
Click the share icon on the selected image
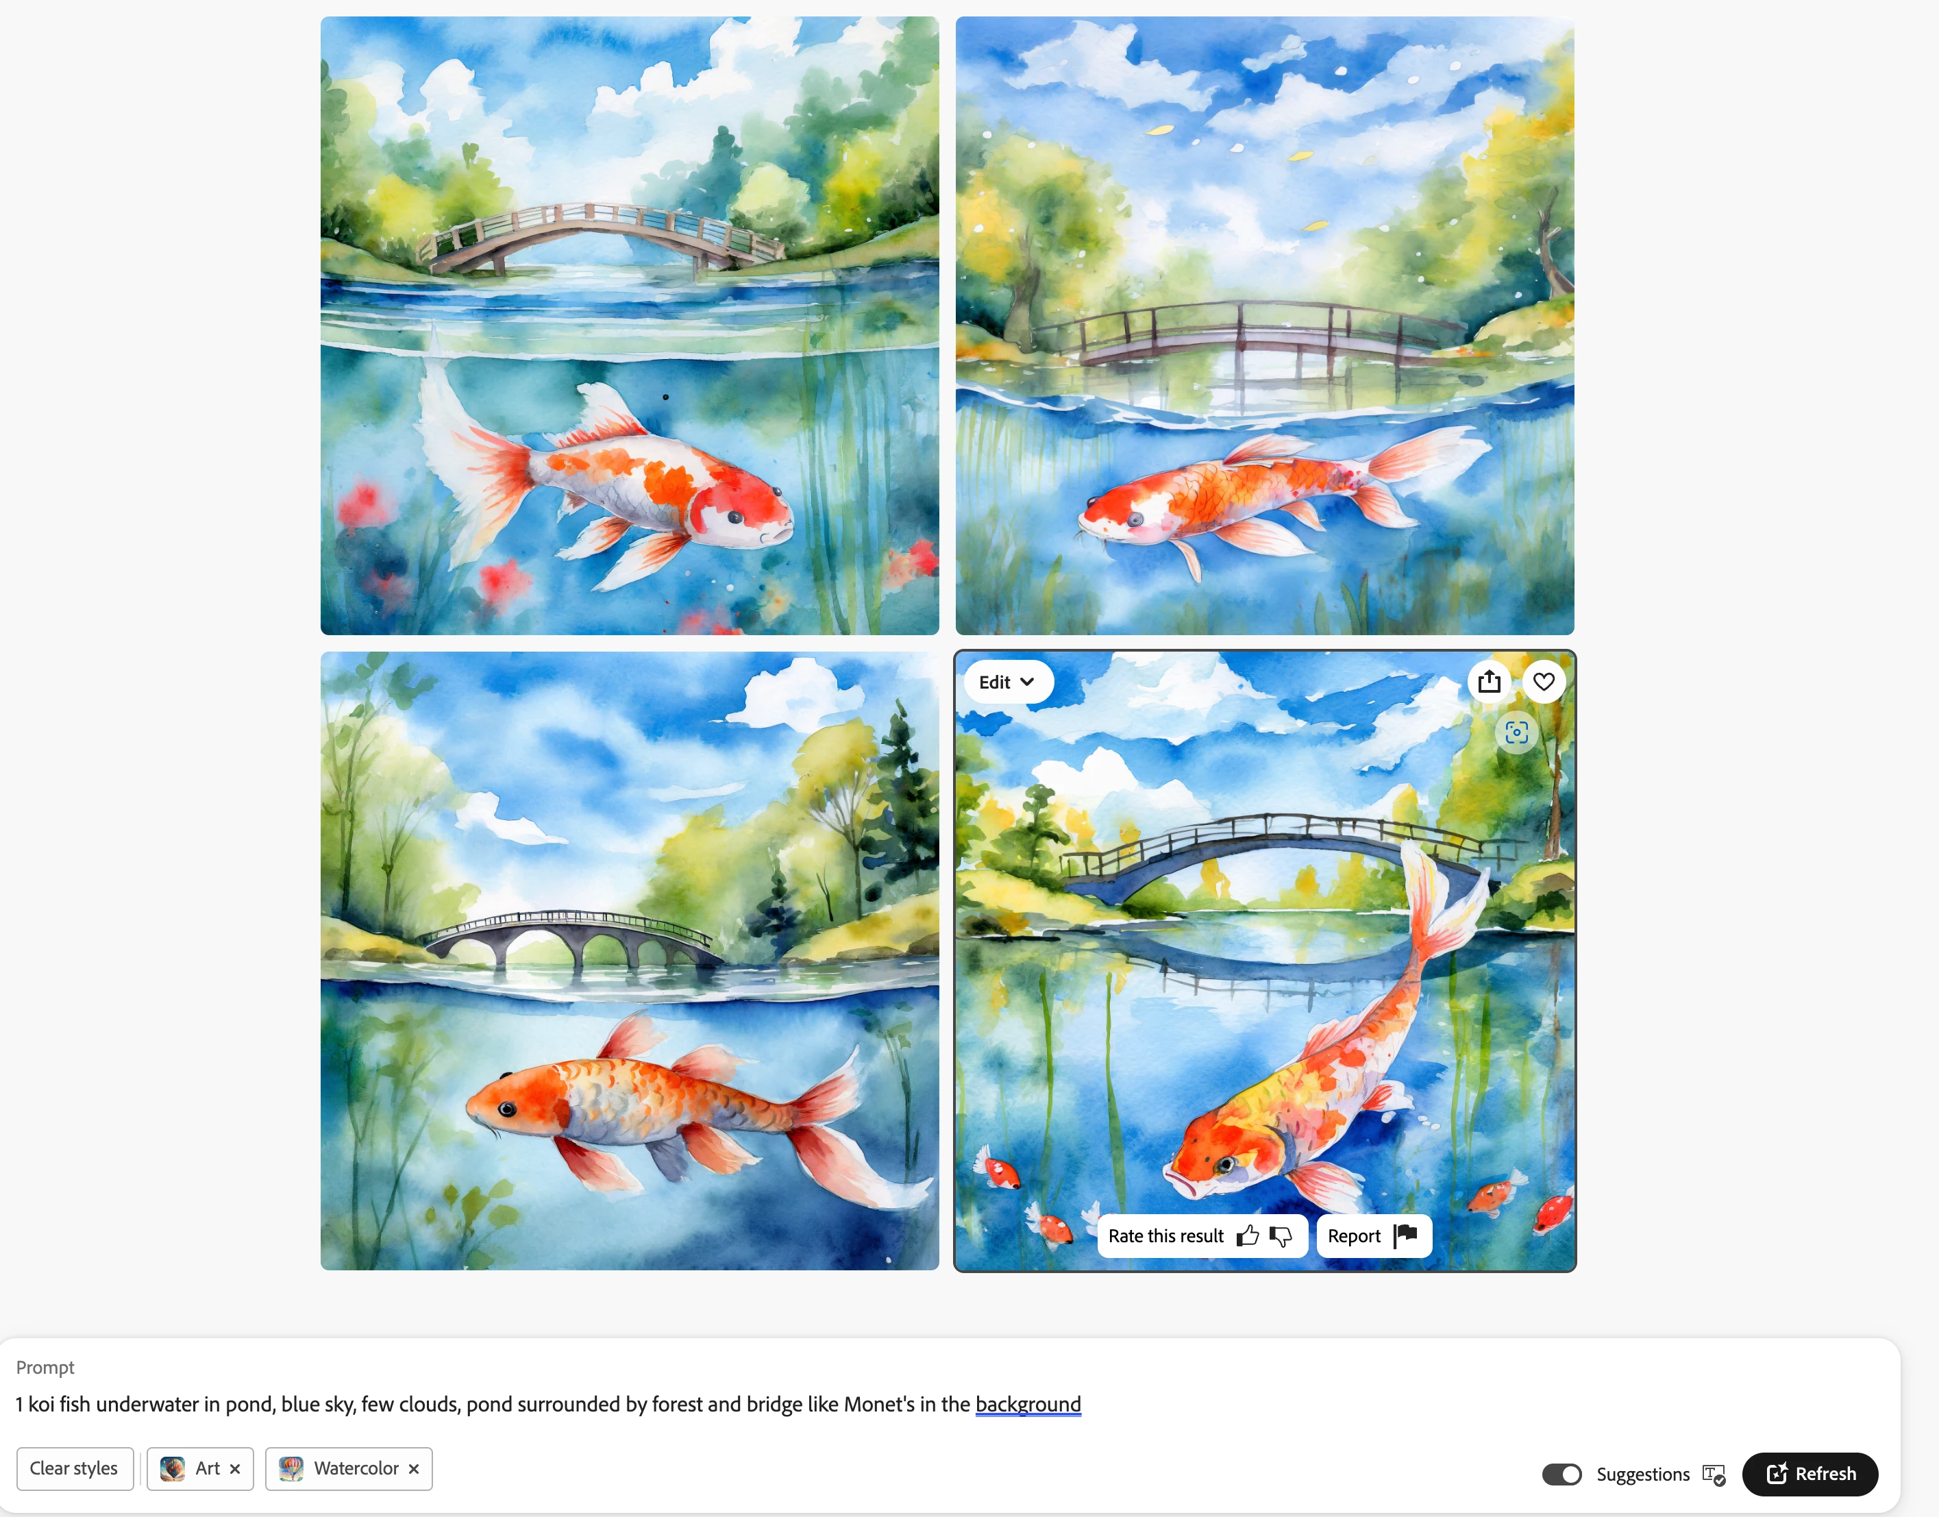[1490, 681]
